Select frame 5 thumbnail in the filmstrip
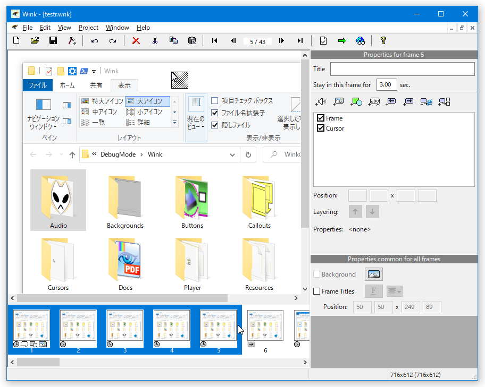 pyautogui.click(x=219, y=329)
